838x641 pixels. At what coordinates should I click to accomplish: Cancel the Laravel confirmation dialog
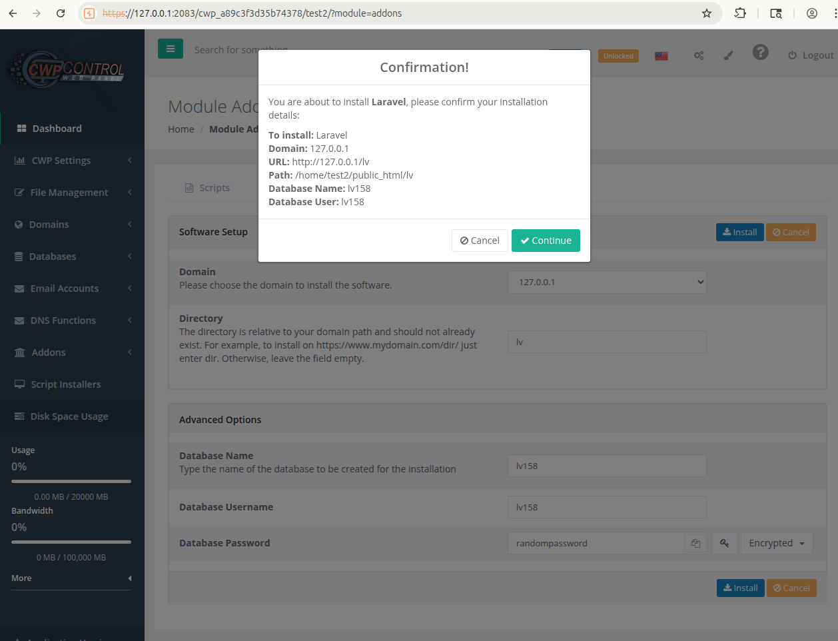pos(480,241)
